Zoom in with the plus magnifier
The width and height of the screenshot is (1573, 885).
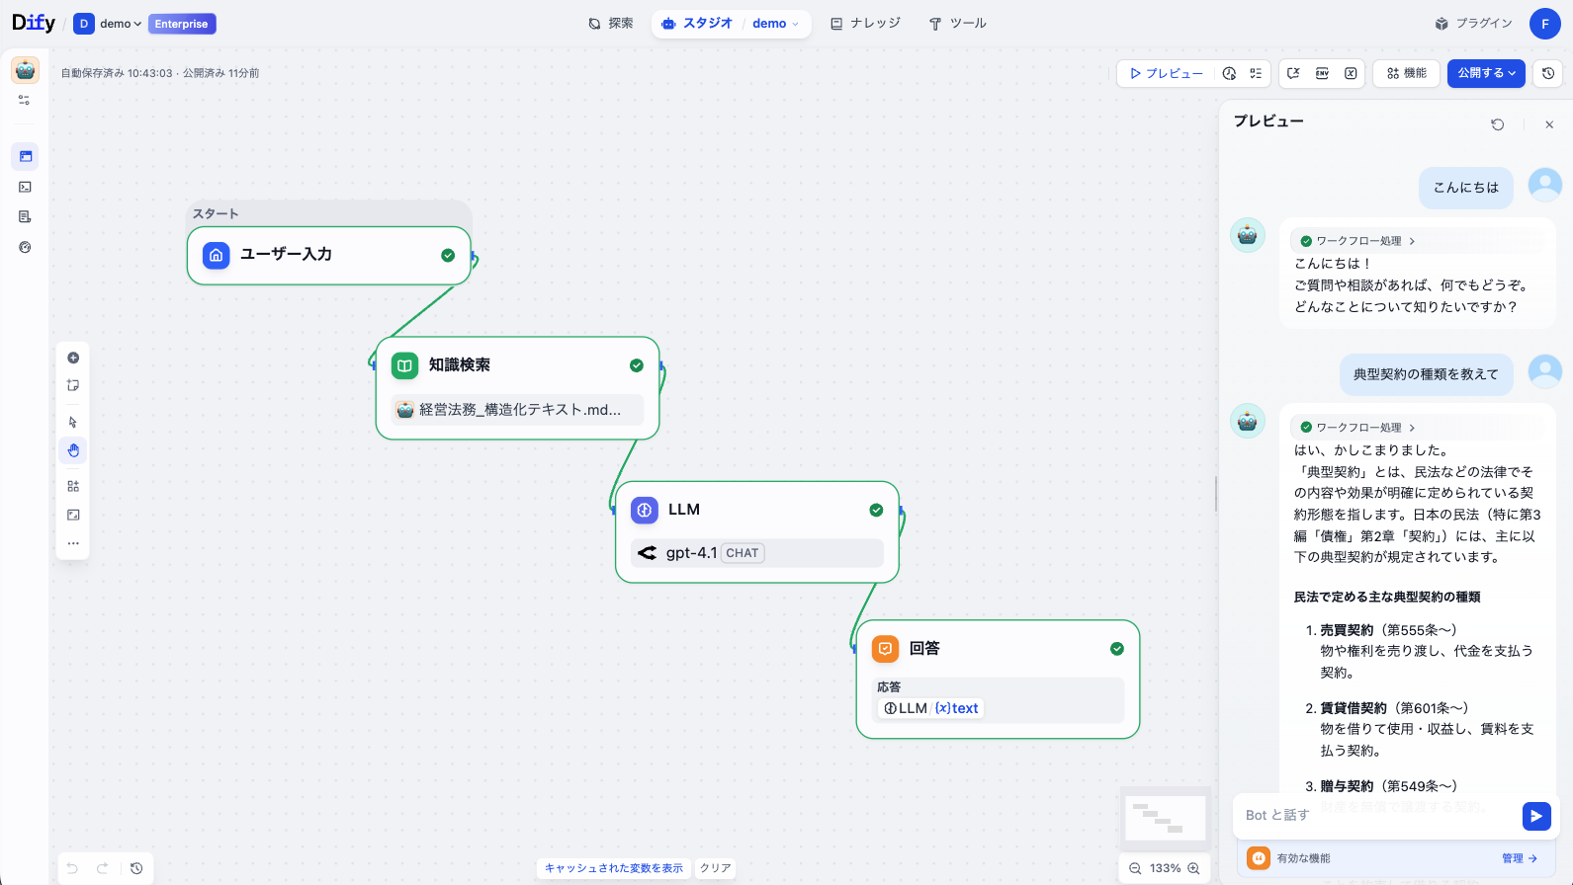1193,868
